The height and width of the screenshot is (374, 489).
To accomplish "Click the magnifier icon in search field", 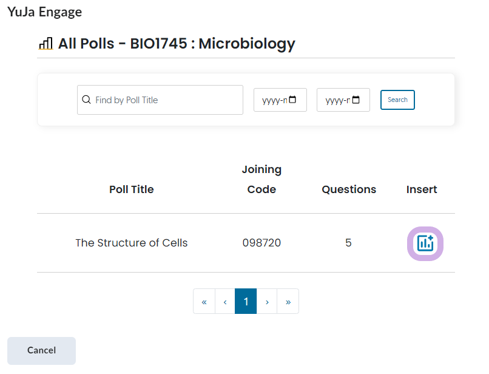I will point(86,100).
